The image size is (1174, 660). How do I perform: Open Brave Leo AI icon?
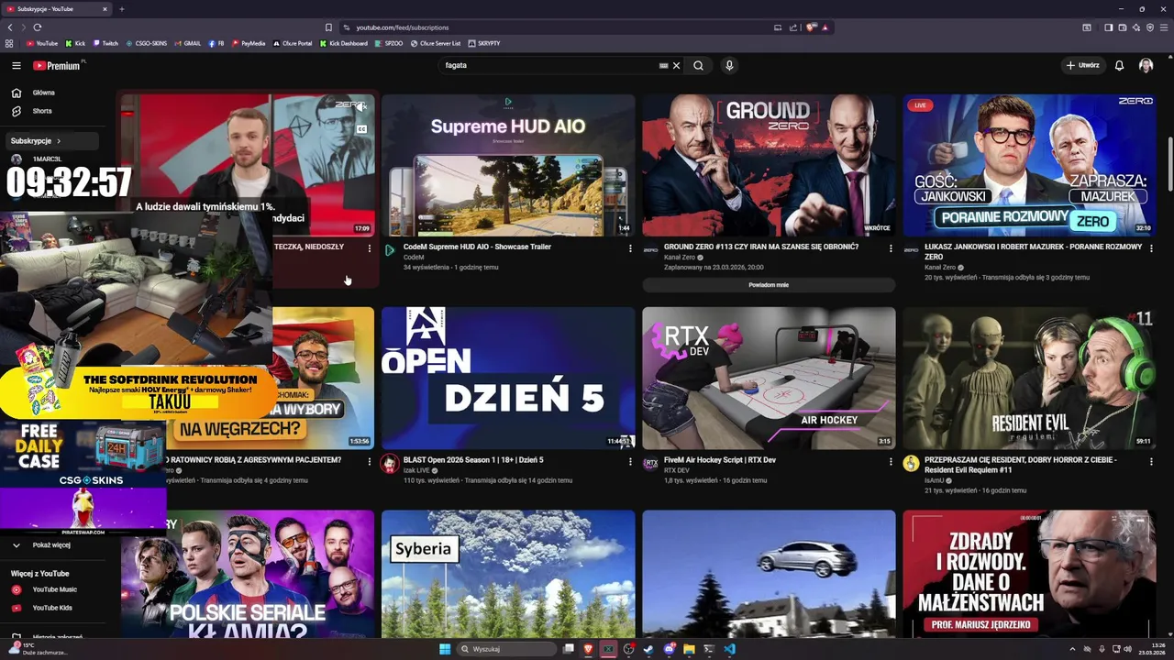click(1135, 27)
